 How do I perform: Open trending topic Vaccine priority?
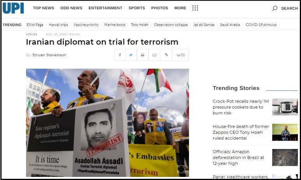click(86, 25)
